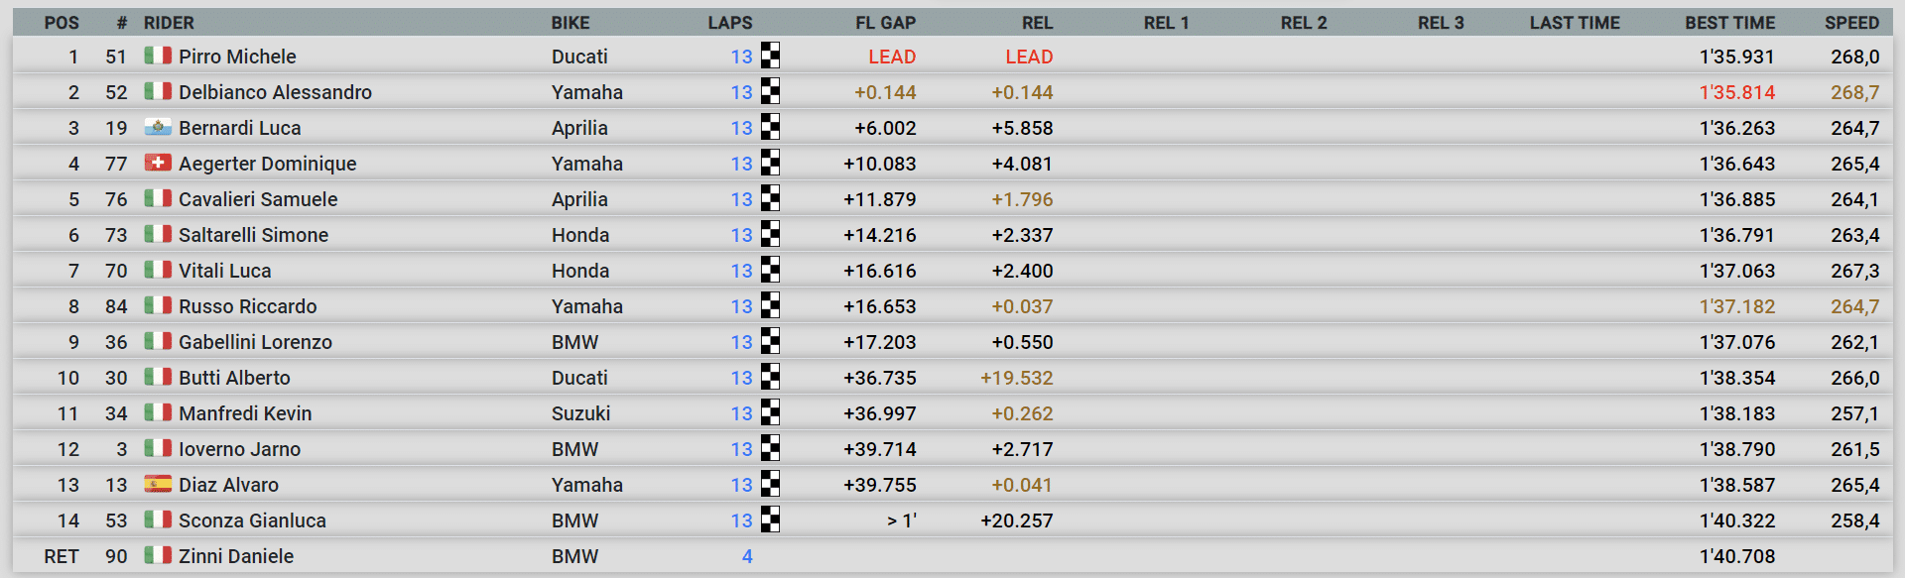Click the checkered flag in Pirro Michele's row
This screenshot has width=1905, height=578.
pyautogui.click(x=770, y=56)
